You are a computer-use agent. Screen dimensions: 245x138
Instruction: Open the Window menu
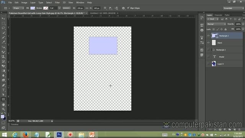coord(80,3)
